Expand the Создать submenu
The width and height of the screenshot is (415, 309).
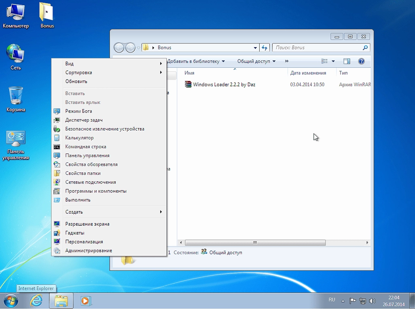click(109, 212)
